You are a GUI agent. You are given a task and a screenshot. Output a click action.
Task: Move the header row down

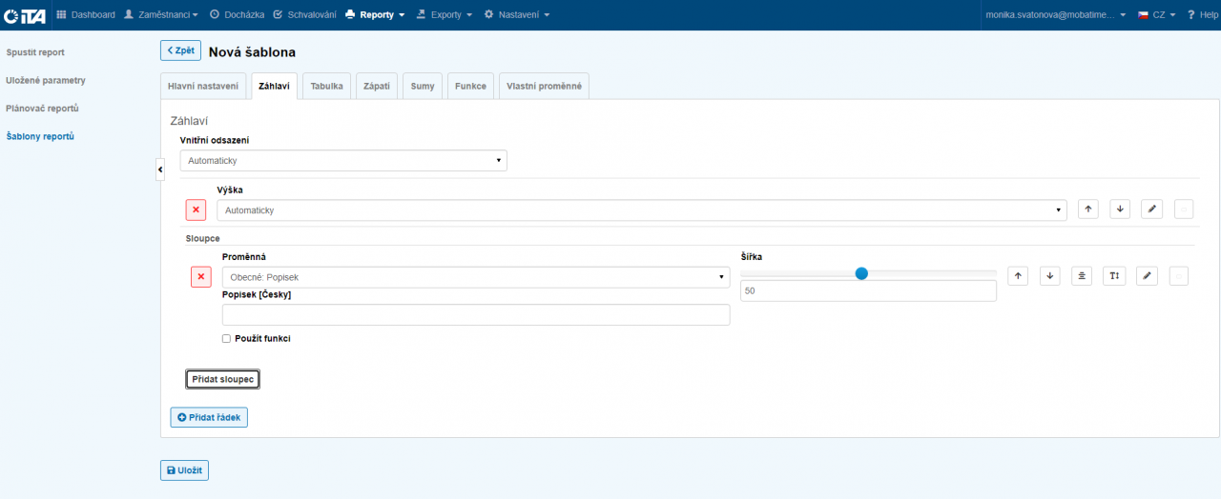(1120, 210)
